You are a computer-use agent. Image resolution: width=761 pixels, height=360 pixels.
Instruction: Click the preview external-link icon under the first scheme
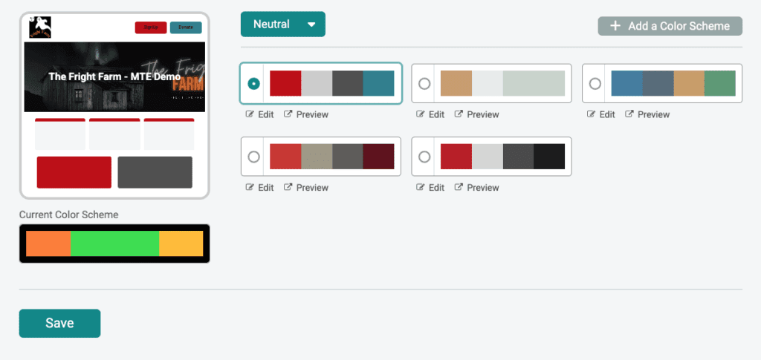click(x=288, y=114)
